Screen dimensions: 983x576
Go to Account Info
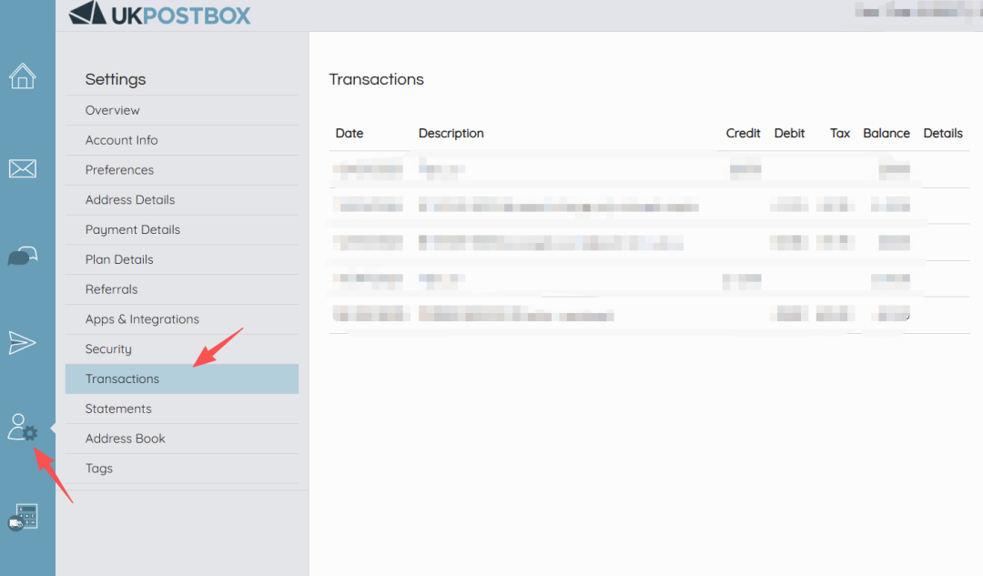coord(122,140)
